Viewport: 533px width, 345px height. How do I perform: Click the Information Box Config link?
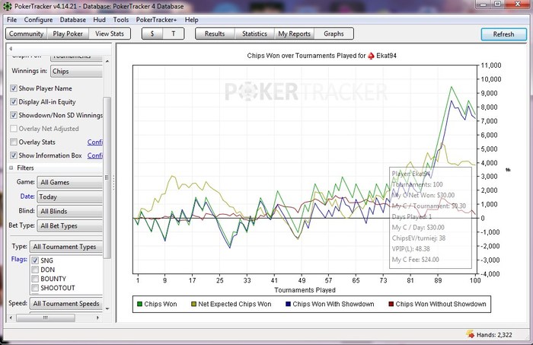coord(95,155)
